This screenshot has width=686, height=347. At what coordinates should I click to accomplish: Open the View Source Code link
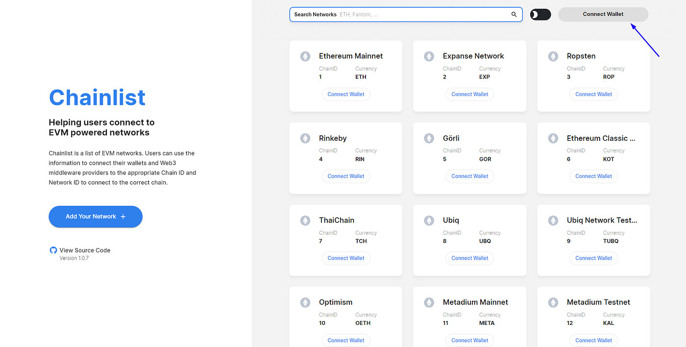coord(85,250)
